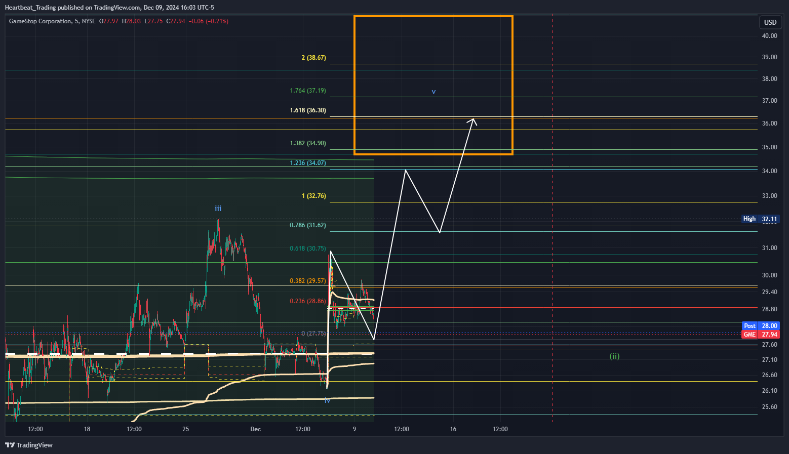Click the Post 28.00 price label
This screenshot has height=454, width=789.
coord(761,326)
